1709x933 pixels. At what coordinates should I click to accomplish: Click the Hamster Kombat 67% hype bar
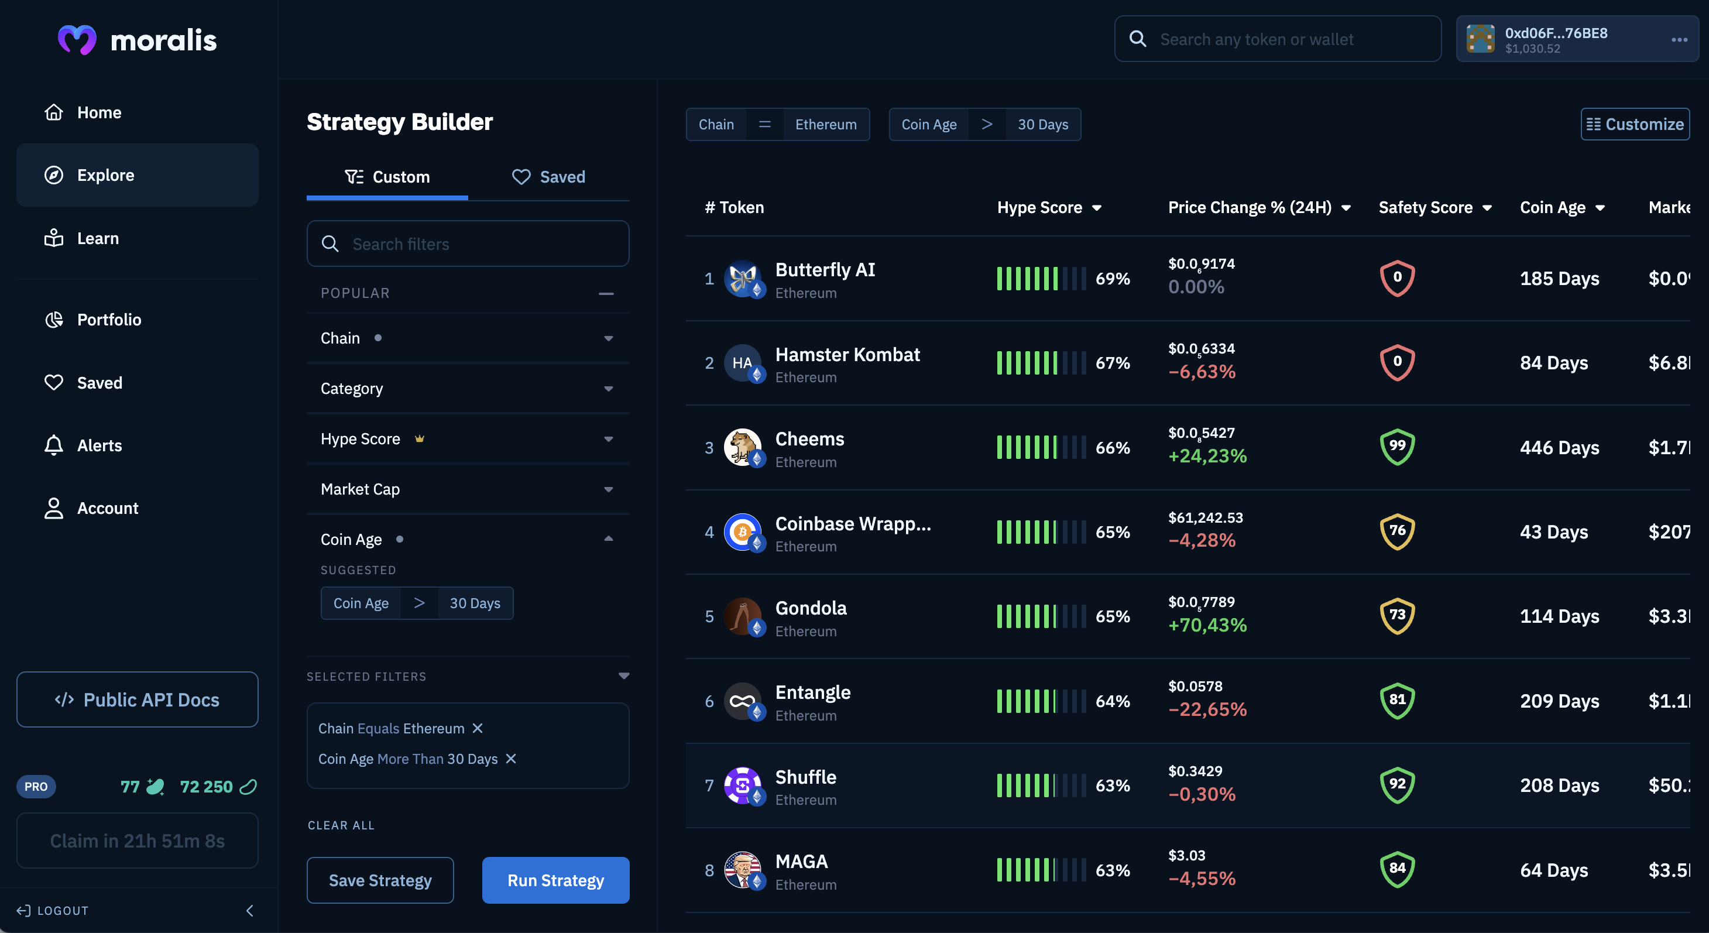[1042, 363]
